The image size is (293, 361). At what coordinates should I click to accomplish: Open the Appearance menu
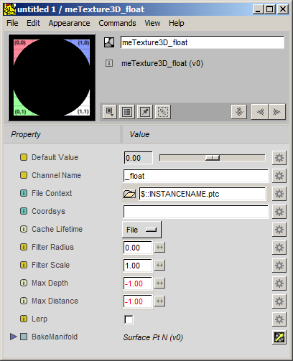pos(70,23)
